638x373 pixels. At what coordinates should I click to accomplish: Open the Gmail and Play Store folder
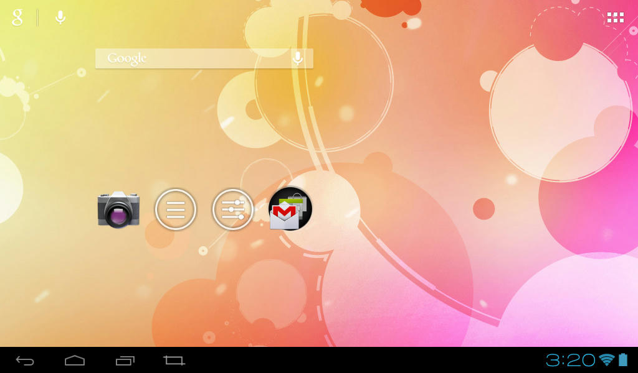tap(290, 209)
